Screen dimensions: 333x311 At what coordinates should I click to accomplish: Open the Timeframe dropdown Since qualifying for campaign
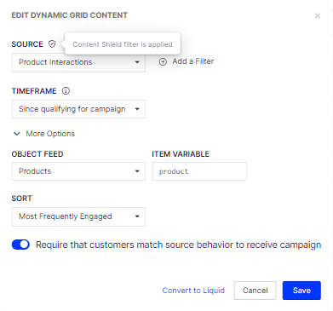point(78,109)
